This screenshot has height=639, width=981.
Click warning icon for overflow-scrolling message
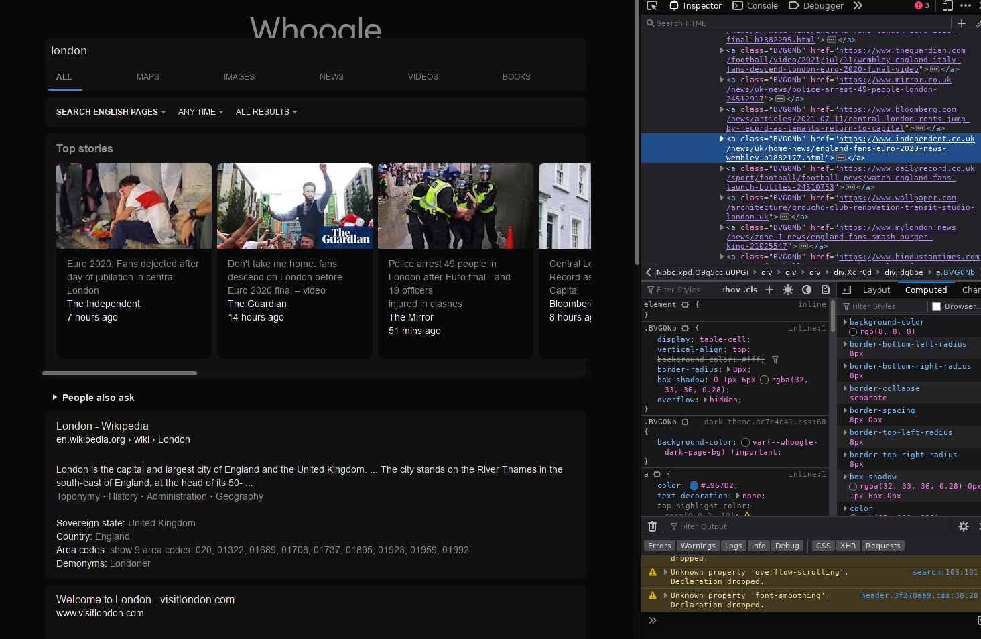point(653,573)
